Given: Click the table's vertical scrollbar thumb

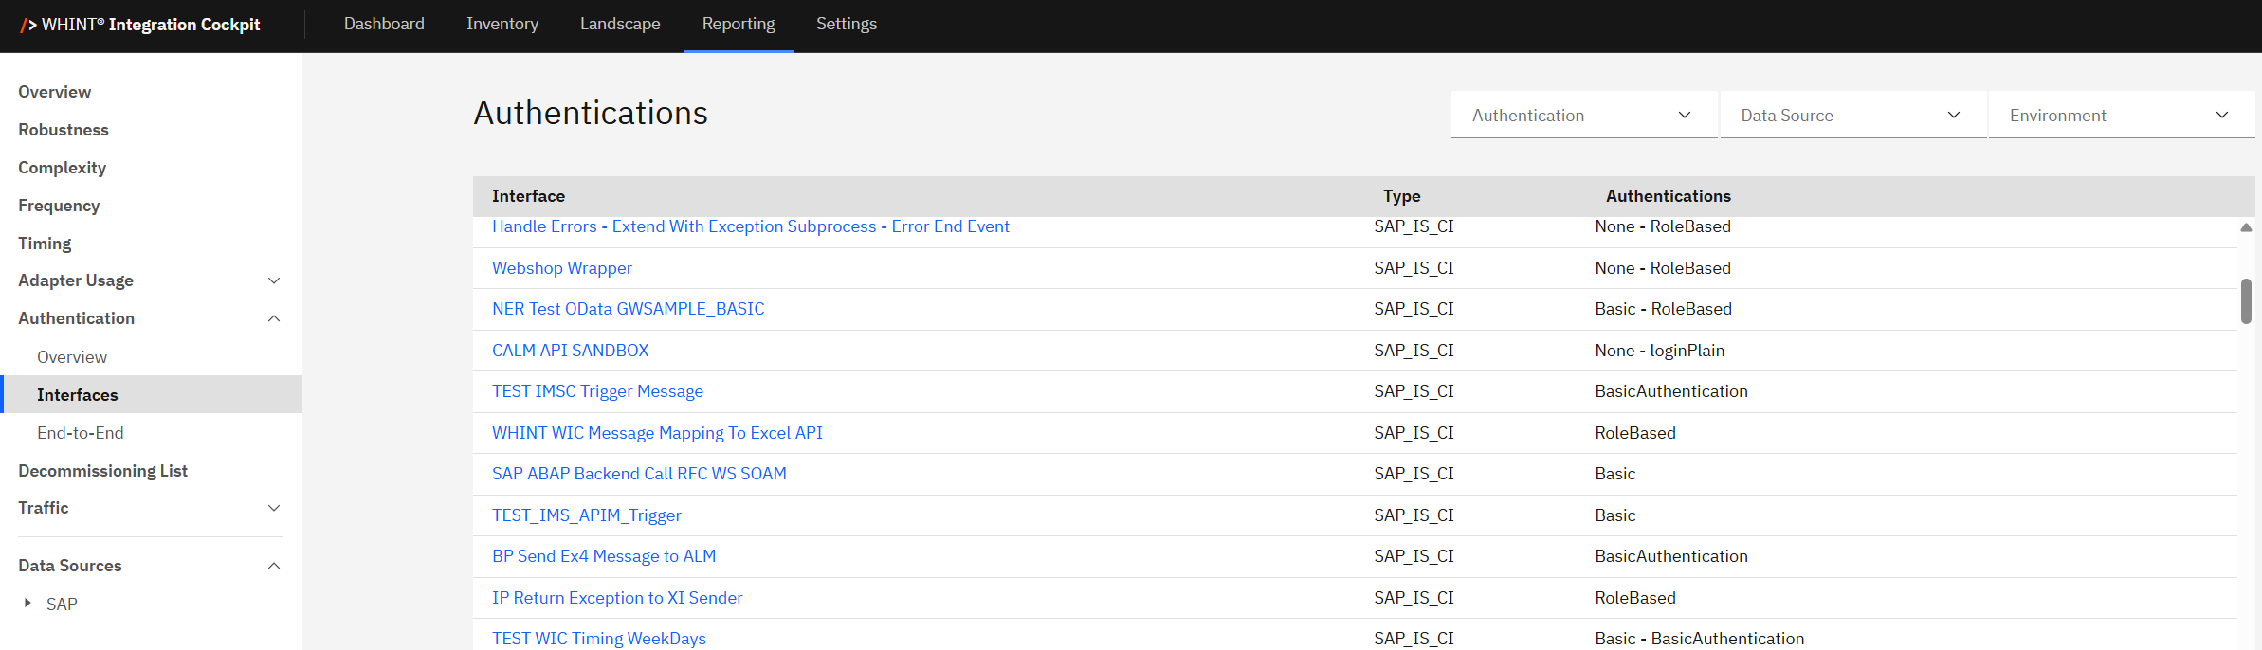Looking at the screenshot, I should pos(2246,300).
